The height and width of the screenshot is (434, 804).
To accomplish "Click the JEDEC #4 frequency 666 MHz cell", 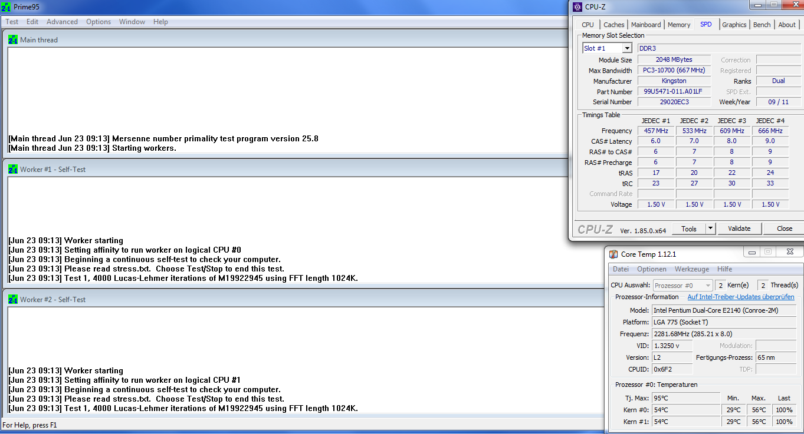I will pos(770,131).
